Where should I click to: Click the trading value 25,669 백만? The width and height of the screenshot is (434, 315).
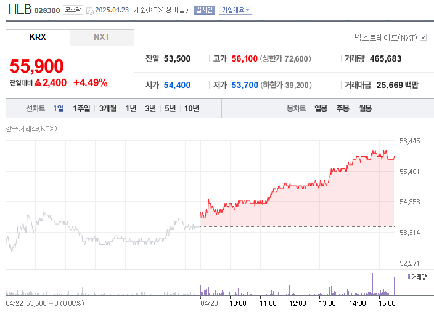click(x=398, y=85)
